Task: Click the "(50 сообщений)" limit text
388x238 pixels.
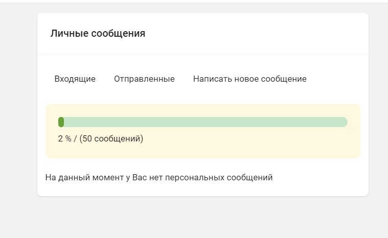Action: 111,138
